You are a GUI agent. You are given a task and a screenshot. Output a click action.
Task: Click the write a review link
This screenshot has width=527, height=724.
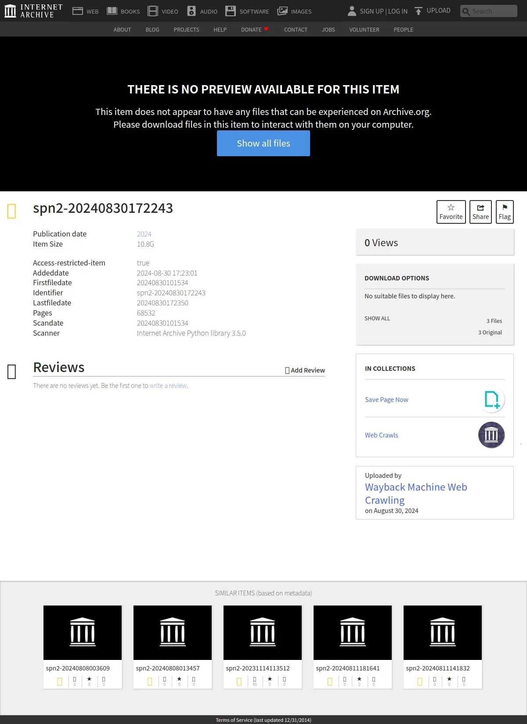(x=168, y=386)
